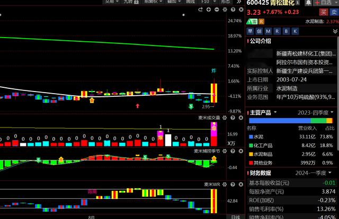Click the orange B buy signal marker on chart

(x=92, y=100)
